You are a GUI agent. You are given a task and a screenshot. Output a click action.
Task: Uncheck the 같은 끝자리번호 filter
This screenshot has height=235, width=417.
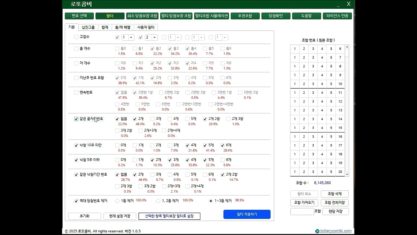point(76,119)
